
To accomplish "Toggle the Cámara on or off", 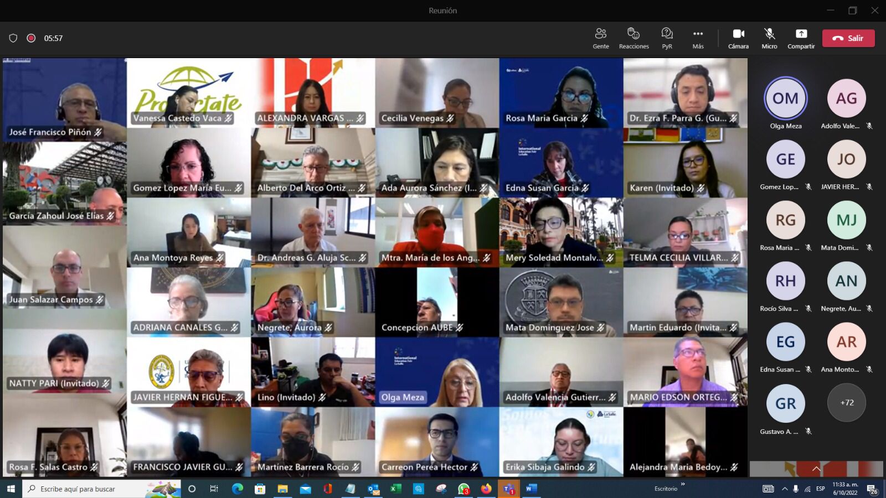I will pos(738,38).
